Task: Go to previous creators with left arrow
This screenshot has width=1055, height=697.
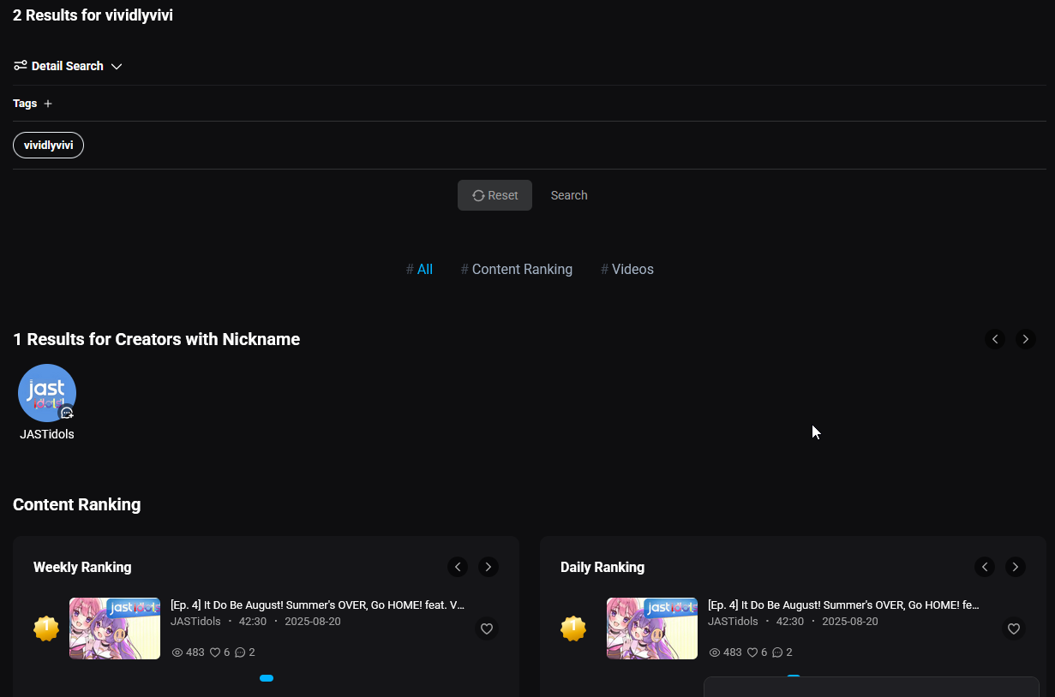Action: [995, 339]
